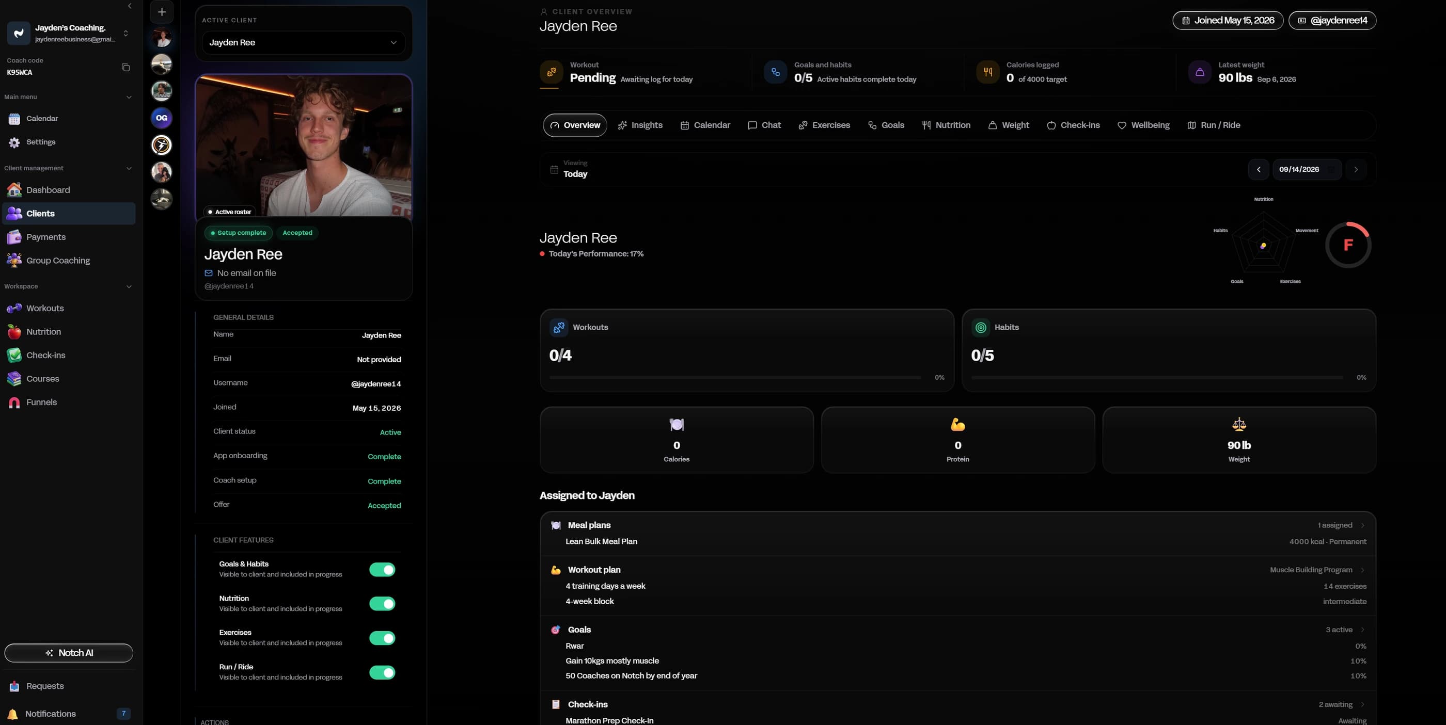Open the Requests inbox
The image size is (1446, 725).
coord(69,686)
